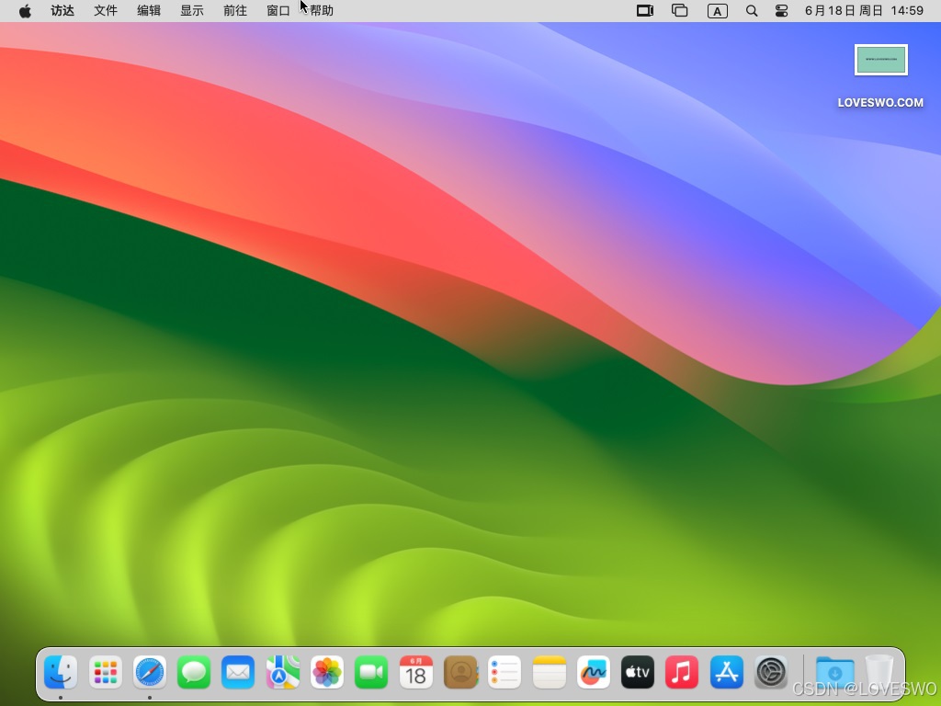This screenshot has width=941, height=706.
Task: Click the date and time 6月18日 周日 14:59
Action: (864, 11)
